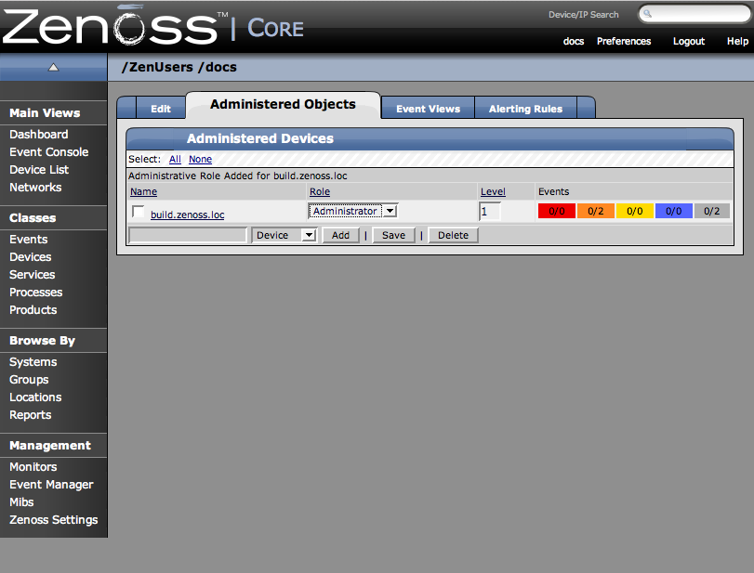754x573 pixels.
Task: Click the /ZenUsers breadcrumb
Action: click(157, 67)
